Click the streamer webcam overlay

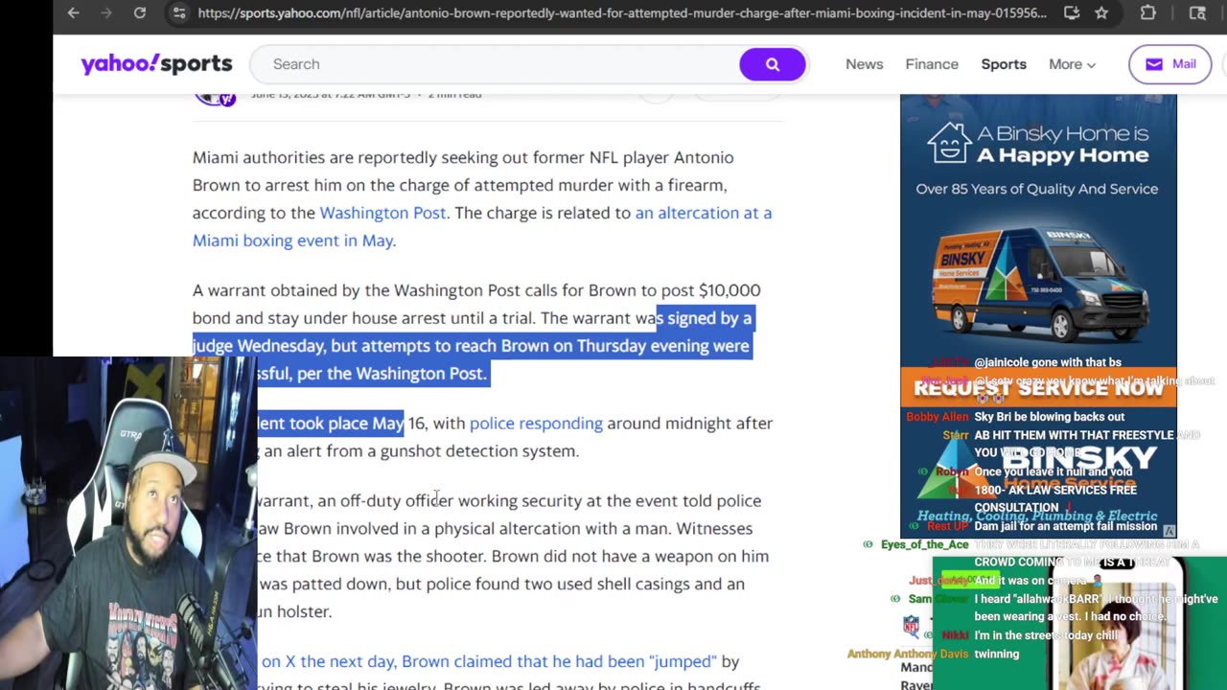(x=128, y=523)
